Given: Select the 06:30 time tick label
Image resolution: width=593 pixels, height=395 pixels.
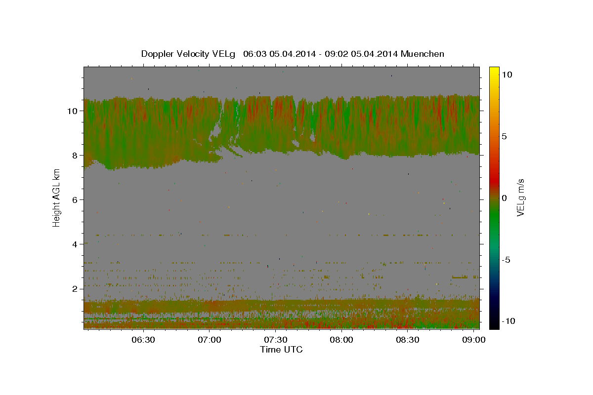Looking at the screenshot, I should [143, 340].
